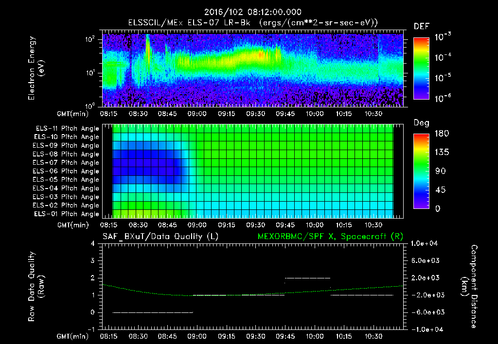Click the 180 label on the Deg color bar
Screen dimensions: 498x344
442,134
